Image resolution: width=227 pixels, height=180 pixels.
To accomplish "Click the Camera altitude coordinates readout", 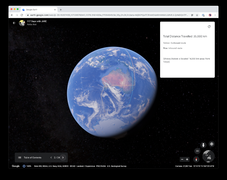I will coord(195,166).
